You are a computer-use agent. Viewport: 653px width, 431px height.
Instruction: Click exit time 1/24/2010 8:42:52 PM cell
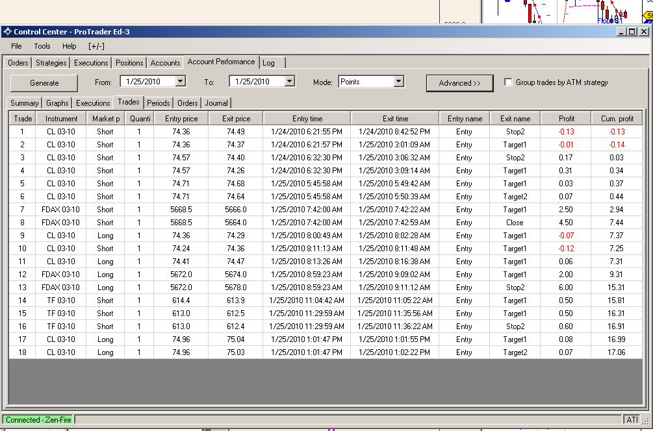click(395, 132)
